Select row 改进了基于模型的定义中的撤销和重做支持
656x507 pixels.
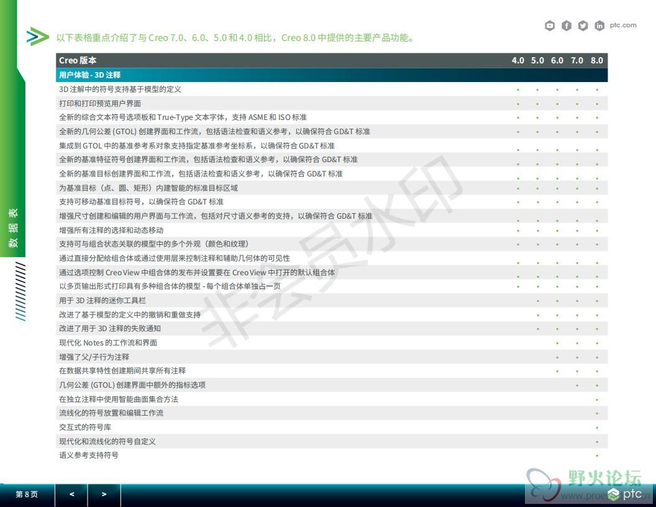[332, 314]
